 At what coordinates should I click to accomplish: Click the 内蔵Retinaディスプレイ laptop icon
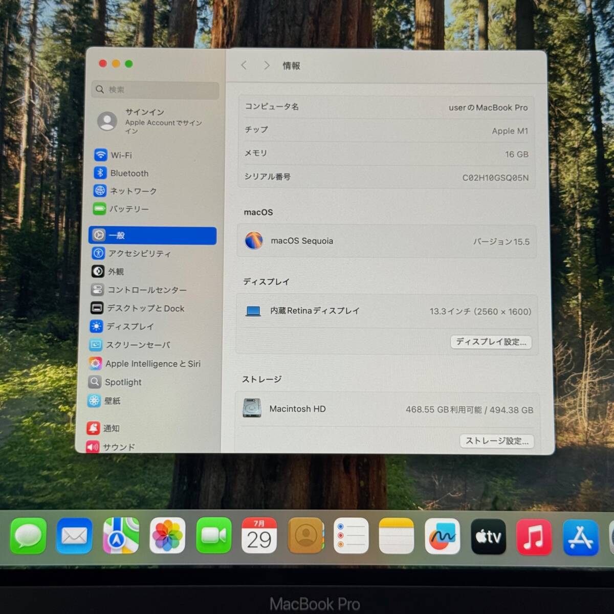[x=253, y=311]
